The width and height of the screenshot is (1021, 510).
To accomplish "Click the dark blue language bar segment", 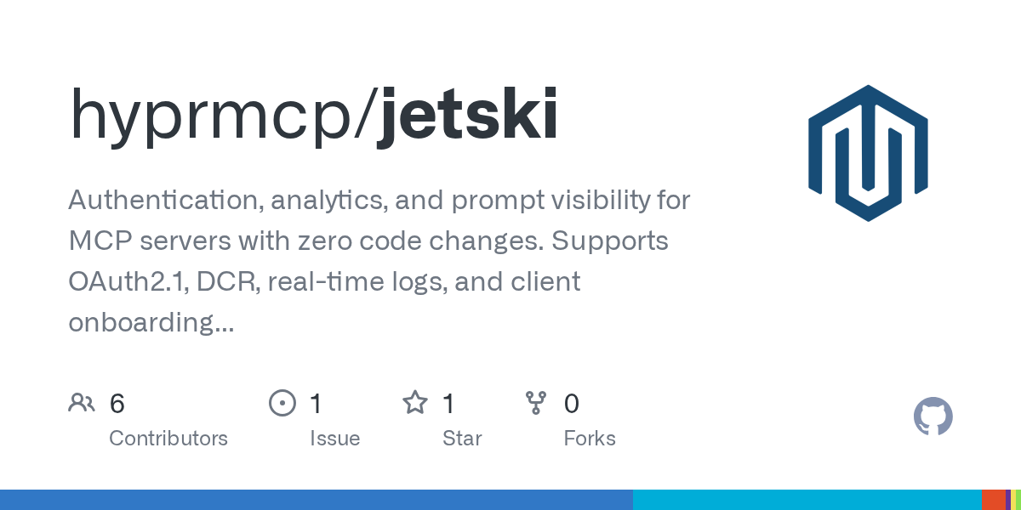I will click(317, 500).
